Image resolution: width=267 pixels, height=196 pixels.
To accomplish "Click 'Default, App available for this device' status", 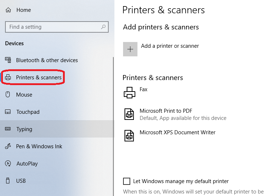I will tap(183, 118).
